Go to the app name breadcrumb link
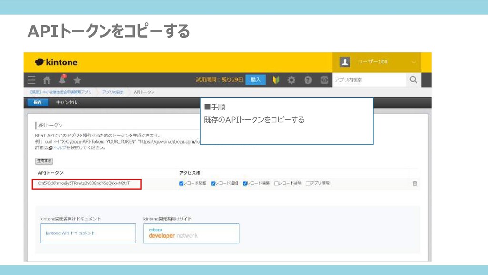 click(x=61, y=92)
